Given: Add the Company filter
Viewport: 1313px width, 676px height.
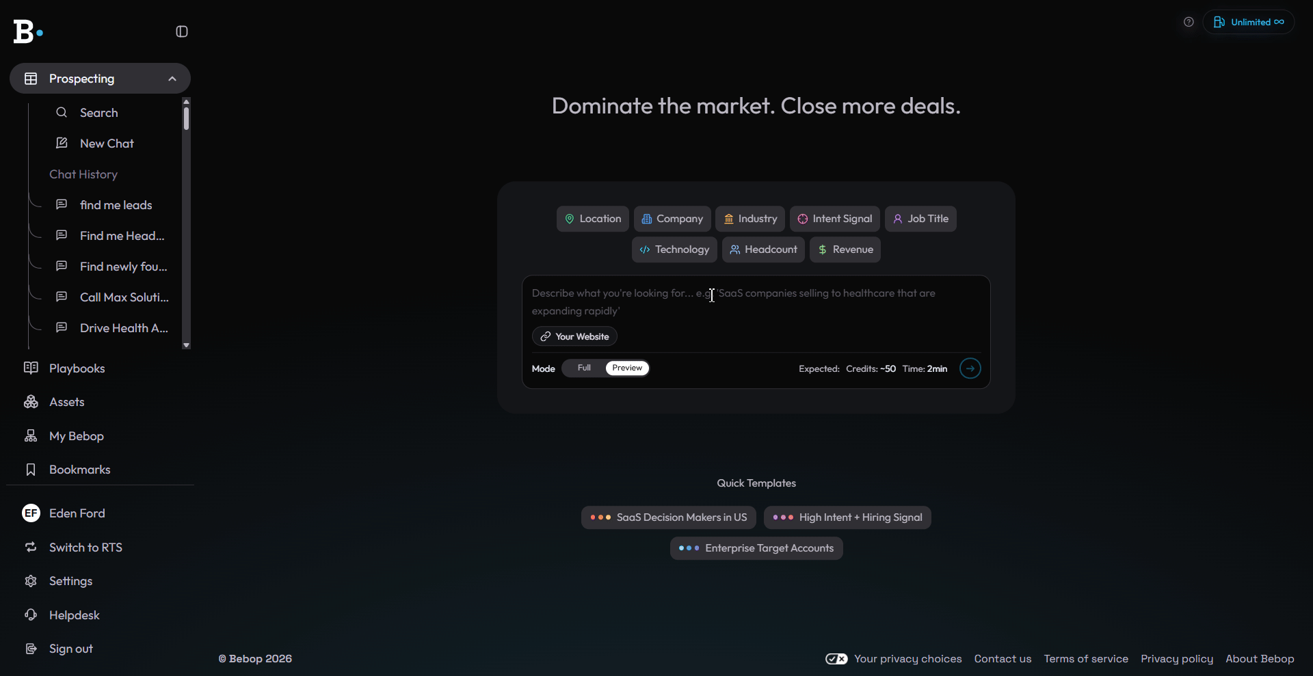Looking at the screenshot, I should pos(672,219).
